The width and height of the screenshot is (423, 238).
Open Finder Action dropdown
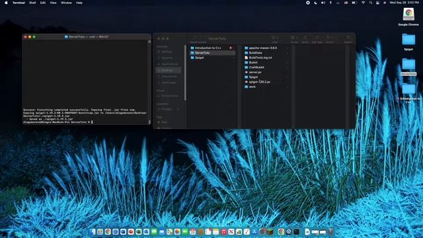tap(329, 38)
